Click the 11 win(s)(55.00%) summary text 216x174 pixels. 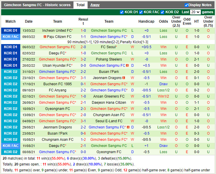(x=51, y=158)
